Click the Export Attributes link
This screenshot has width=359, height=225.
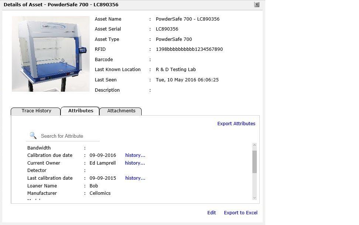(x=236, y=124)
